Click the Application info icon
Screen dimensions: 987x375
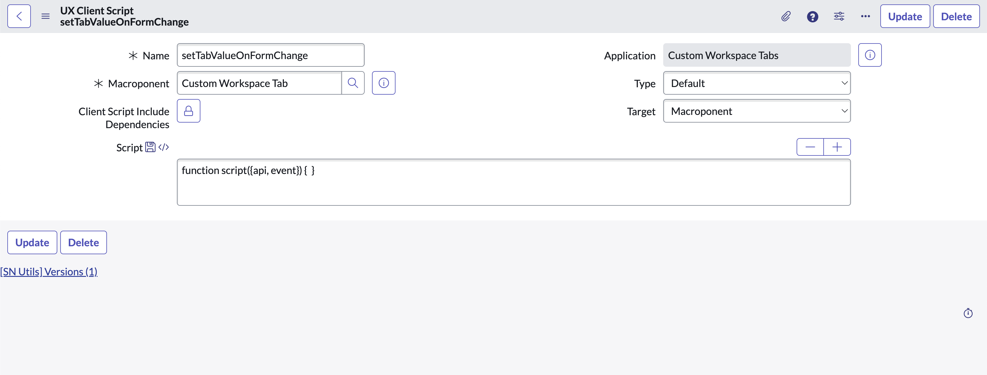870,55
